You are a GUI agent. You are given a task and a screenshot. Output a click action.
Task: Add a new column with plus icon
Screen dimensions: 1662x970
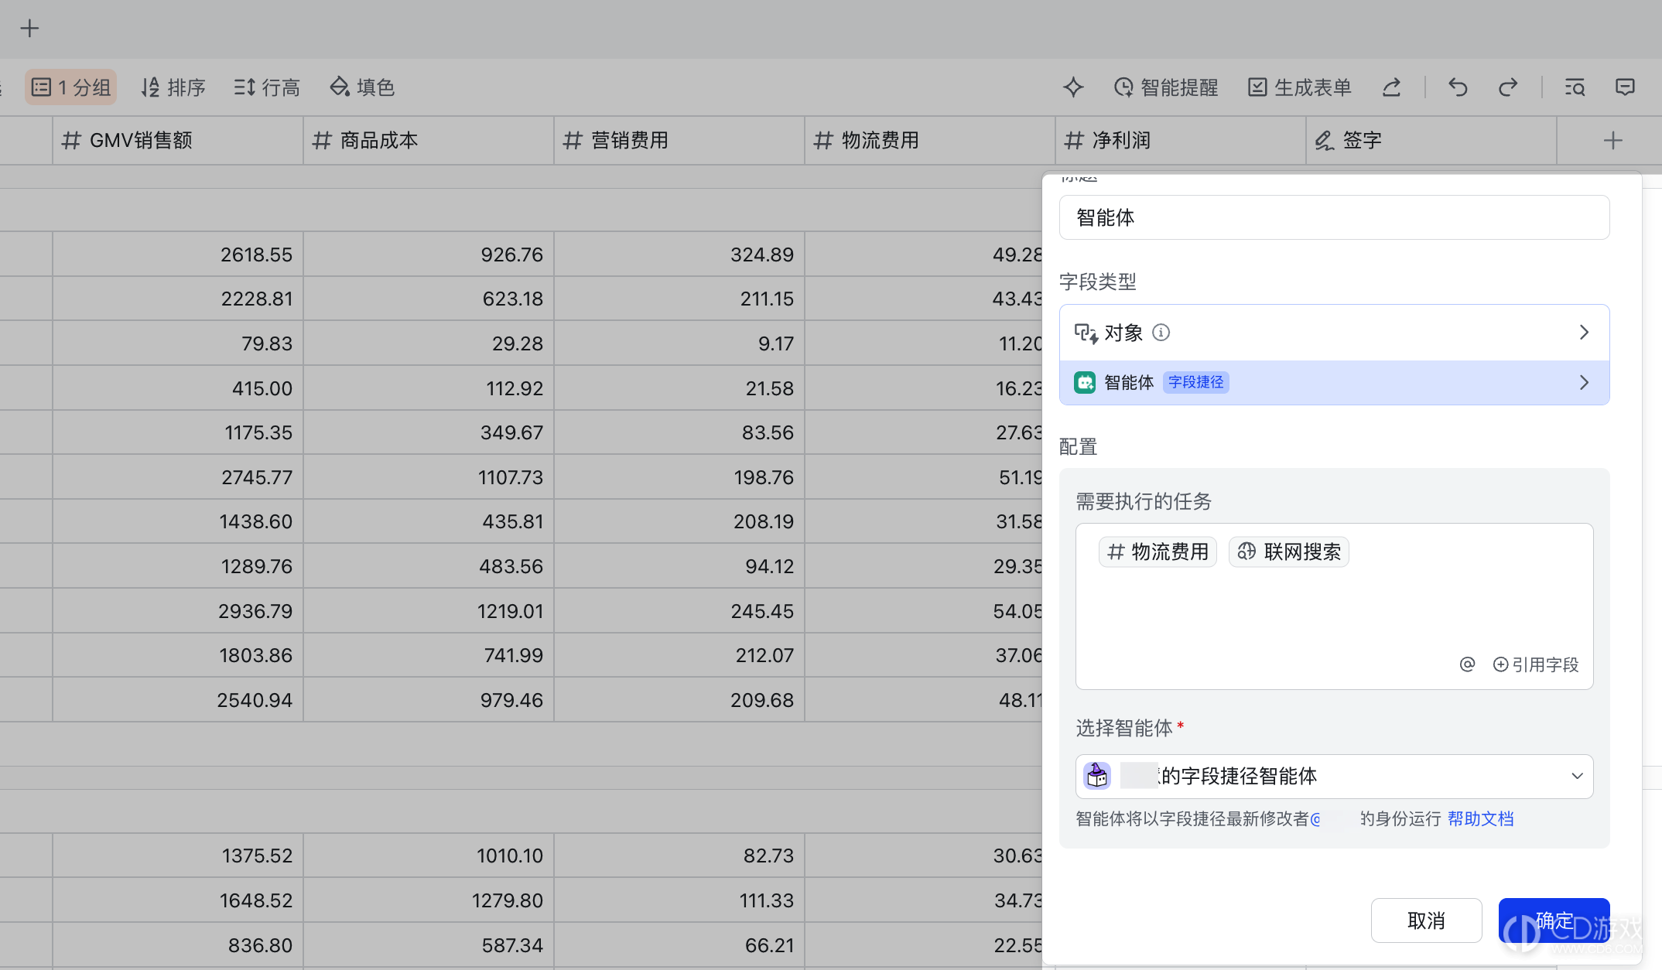(x=1613, y=141)
